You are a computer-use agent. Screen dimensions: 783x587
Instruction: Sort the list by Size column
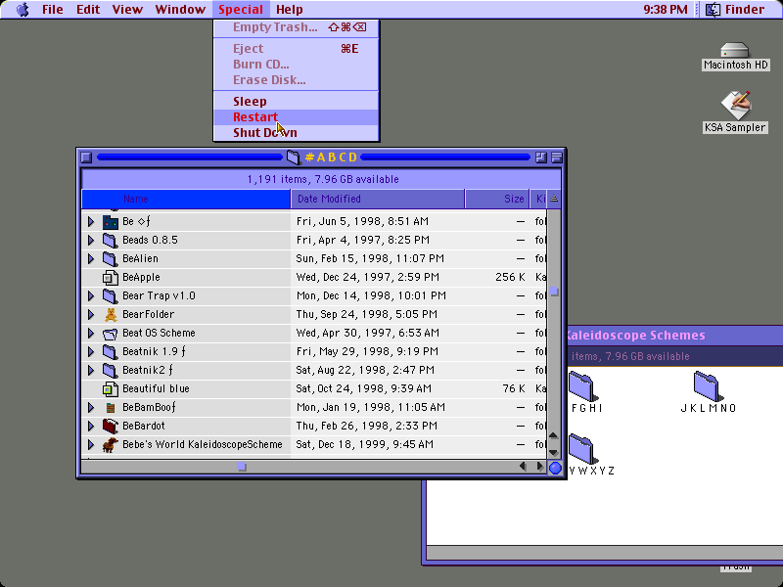(497, 199)
